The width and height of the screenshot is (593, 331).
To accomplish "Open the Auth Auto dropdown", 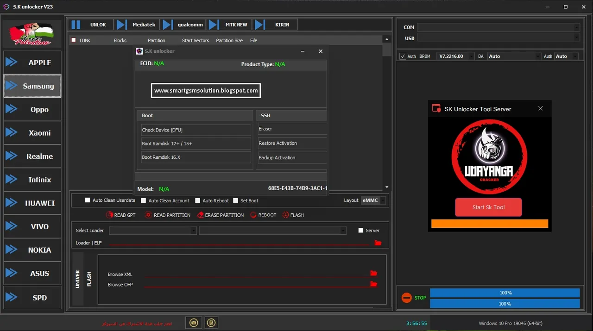I will [x=566, y=56].
